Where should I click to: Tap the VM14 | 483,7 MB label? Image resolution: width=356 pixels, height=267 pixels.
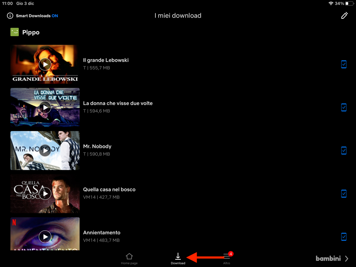102,240
